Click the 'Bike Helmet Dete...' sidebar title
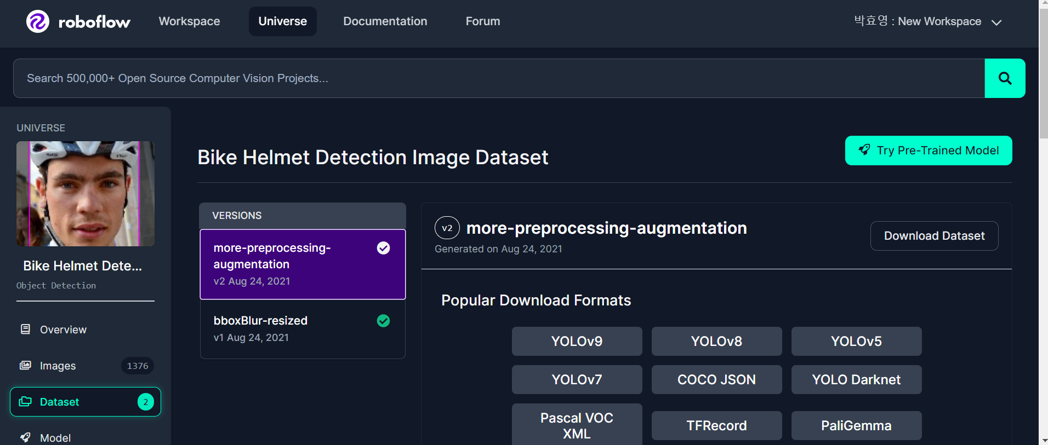The image size is (1048, 445). pyautogui.click(x=83, y=266)
